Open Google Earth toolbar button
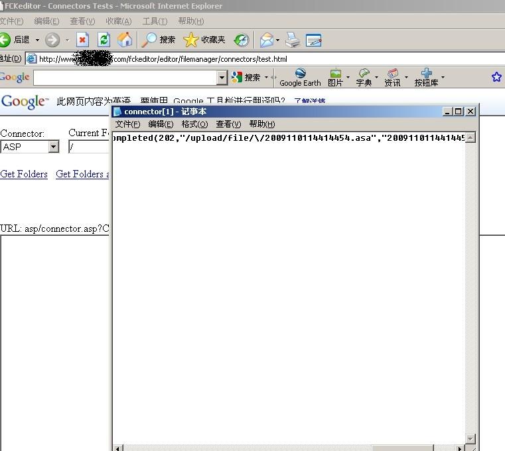Image resolution: width=505 pixels, height=451 pixels. (x=300, y=78)
